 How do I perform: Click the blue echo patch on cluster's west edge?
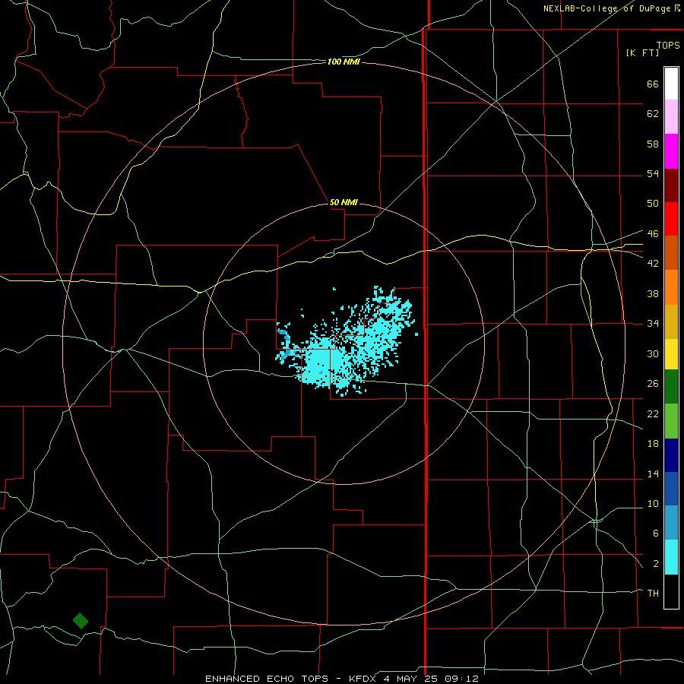tap(284, 344)
